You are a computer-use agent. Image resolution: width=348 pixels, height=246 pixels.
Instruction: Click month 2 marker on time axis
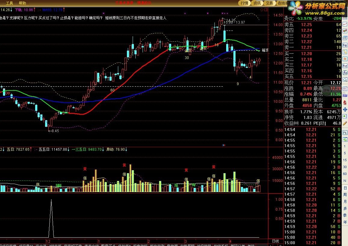coord(149,242)
